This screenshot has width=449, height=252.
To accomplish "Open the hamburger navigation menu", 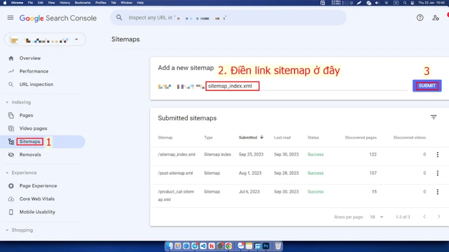I will (10, 18).
